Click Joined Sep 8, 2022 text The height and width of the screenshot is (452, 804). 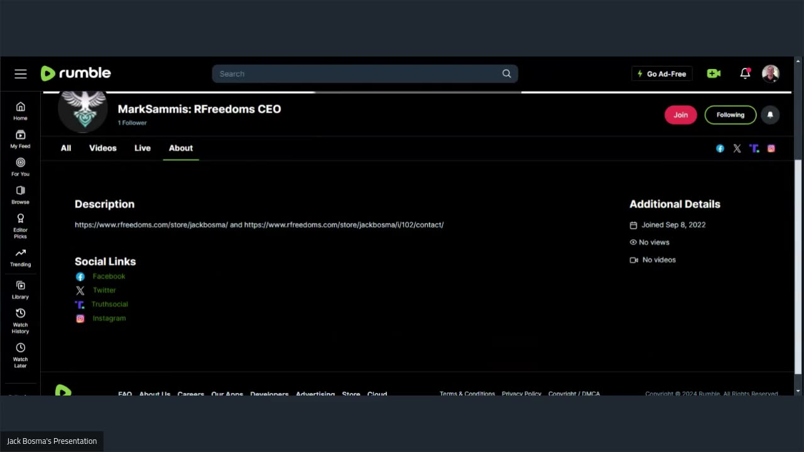point(673,225)
